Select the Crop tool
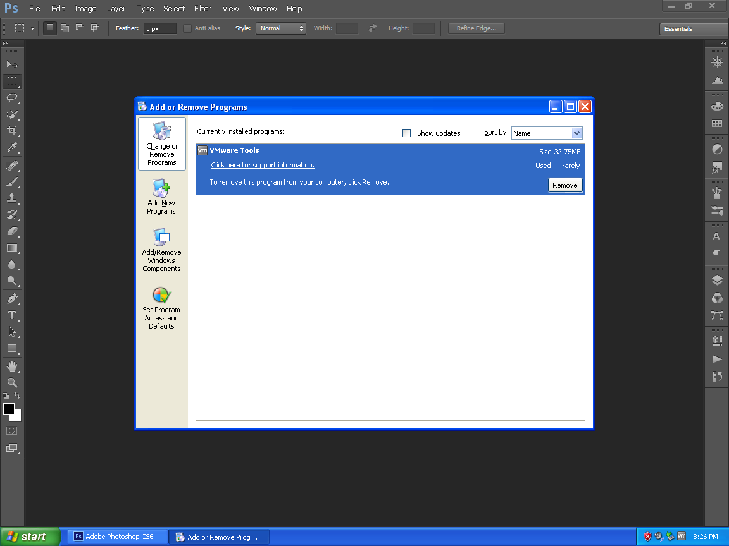Viewport: 729px width, 546px height. [x=12, y=131]
